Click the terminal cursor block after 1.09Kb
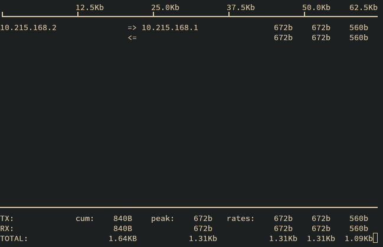Image resolution: width=383 pixels, height=247 pixels. click(375, 239)
